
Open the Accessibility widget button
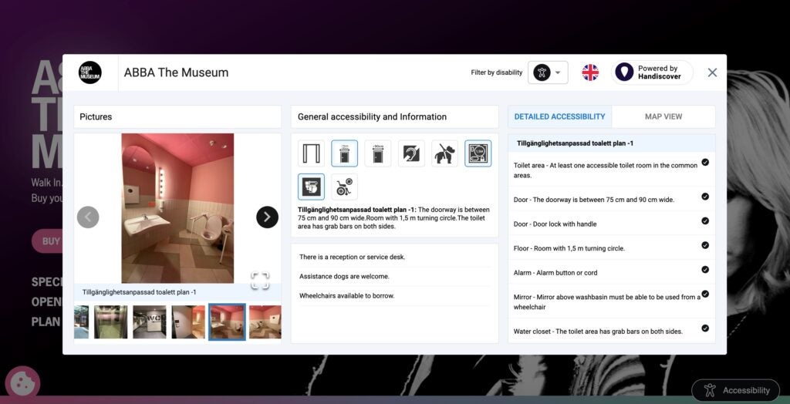(x=736, y=390)
